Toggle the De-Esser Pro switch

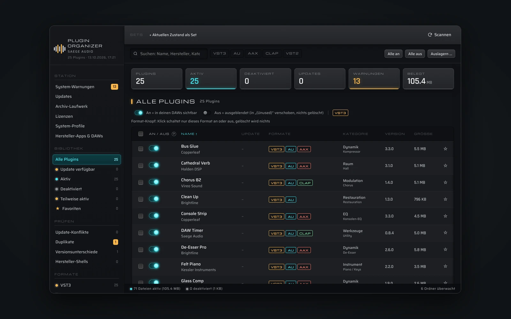[154, 249]
